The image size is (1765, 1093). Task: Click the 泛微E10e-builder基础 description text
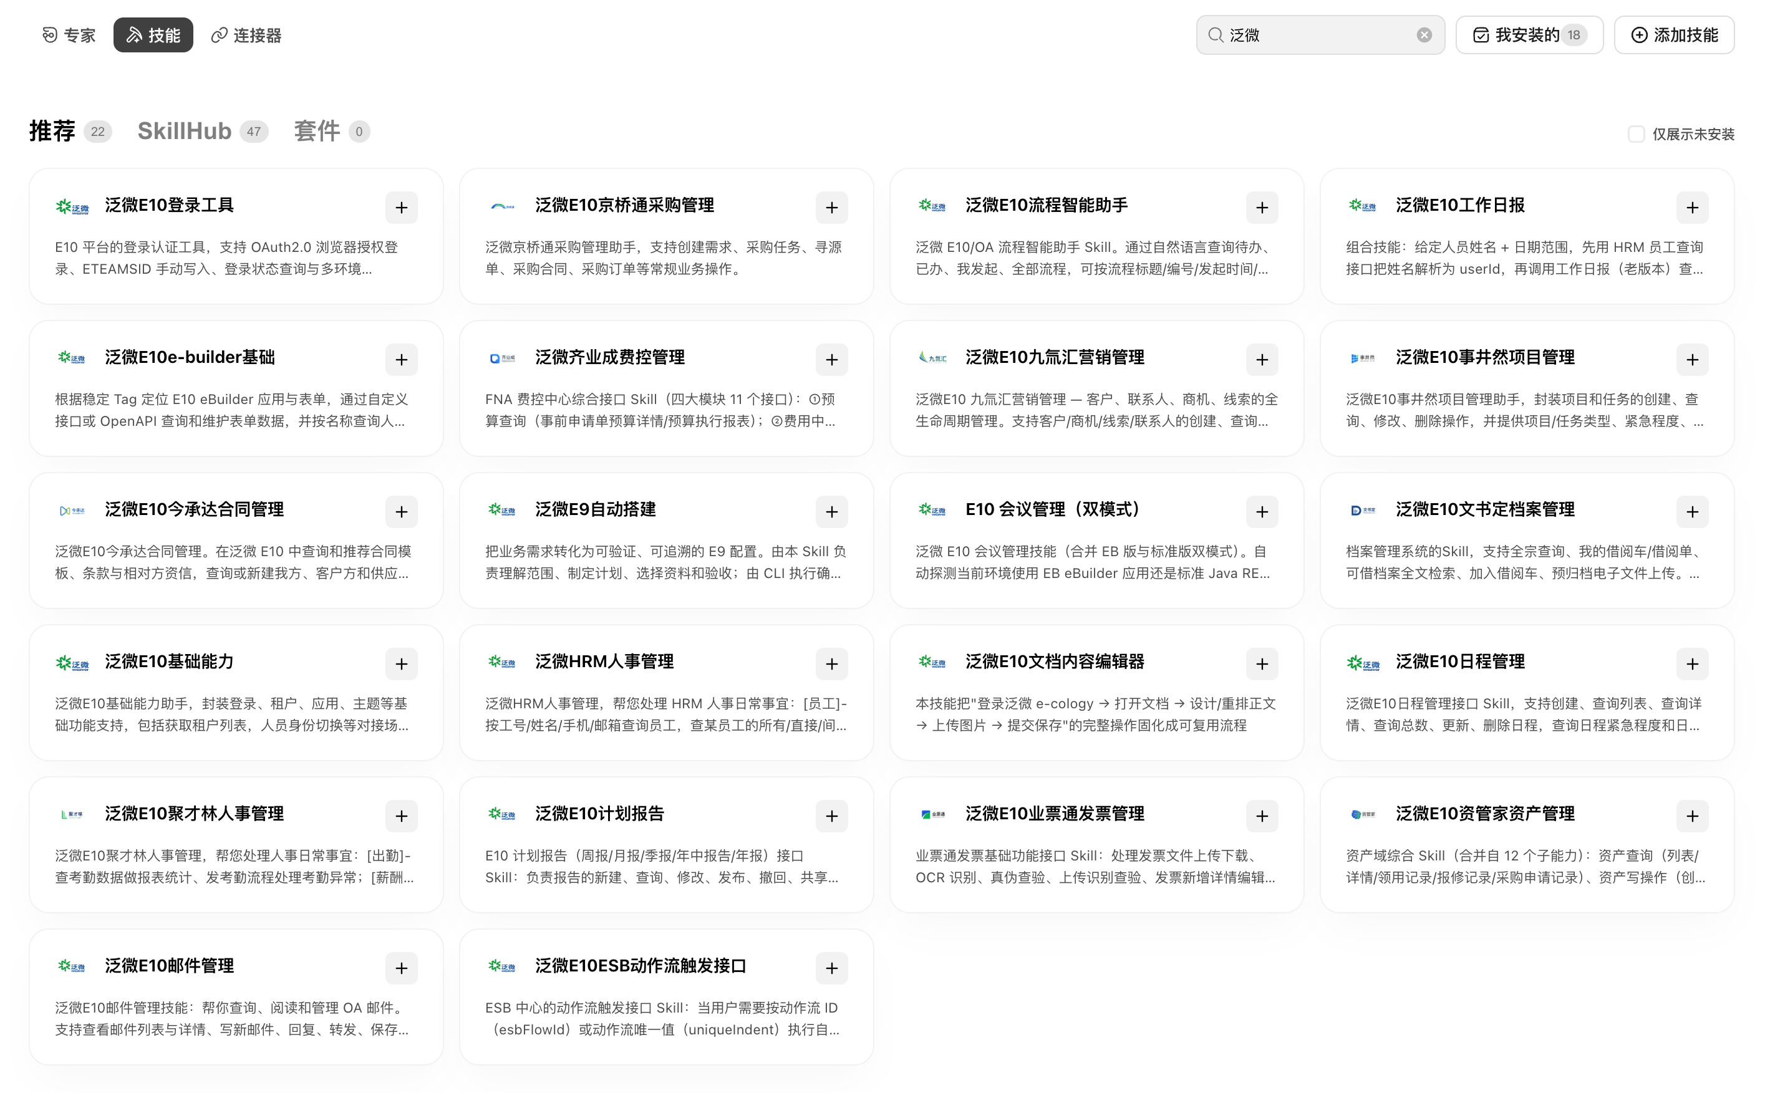pos(231,410)
